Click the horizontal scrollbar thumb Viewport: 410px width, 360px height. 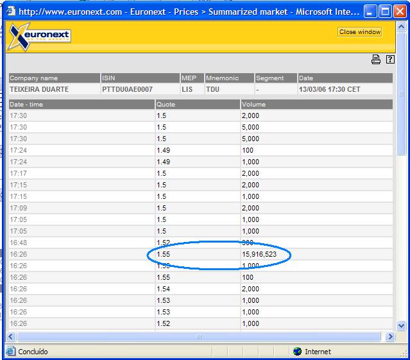pos(199,336)
